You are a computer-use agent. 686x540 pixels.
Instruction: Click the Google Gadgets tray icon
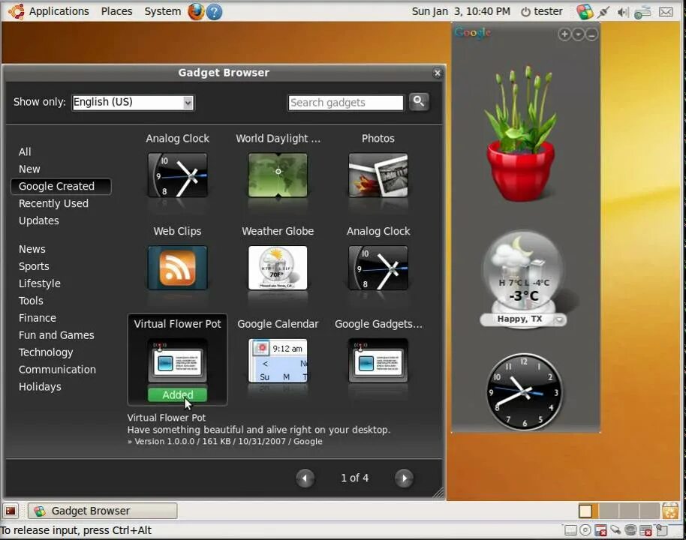click(585, 12)
